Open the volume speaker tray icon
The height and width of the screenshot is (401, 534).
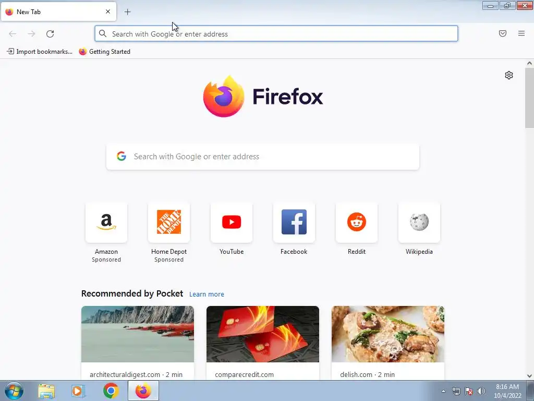(481, 391)
